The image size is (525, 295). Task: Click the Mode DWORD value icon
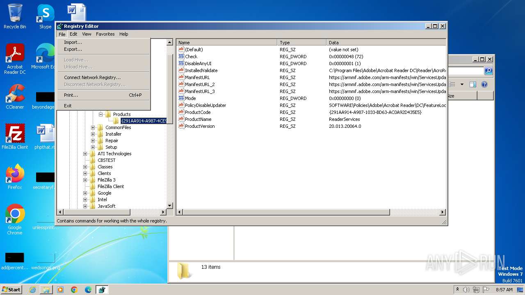(x=181, y=98)
